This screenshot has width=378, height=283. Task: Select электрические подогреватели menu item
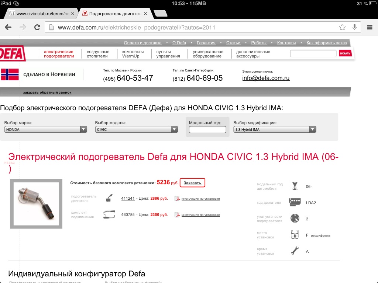click(59, 54)
